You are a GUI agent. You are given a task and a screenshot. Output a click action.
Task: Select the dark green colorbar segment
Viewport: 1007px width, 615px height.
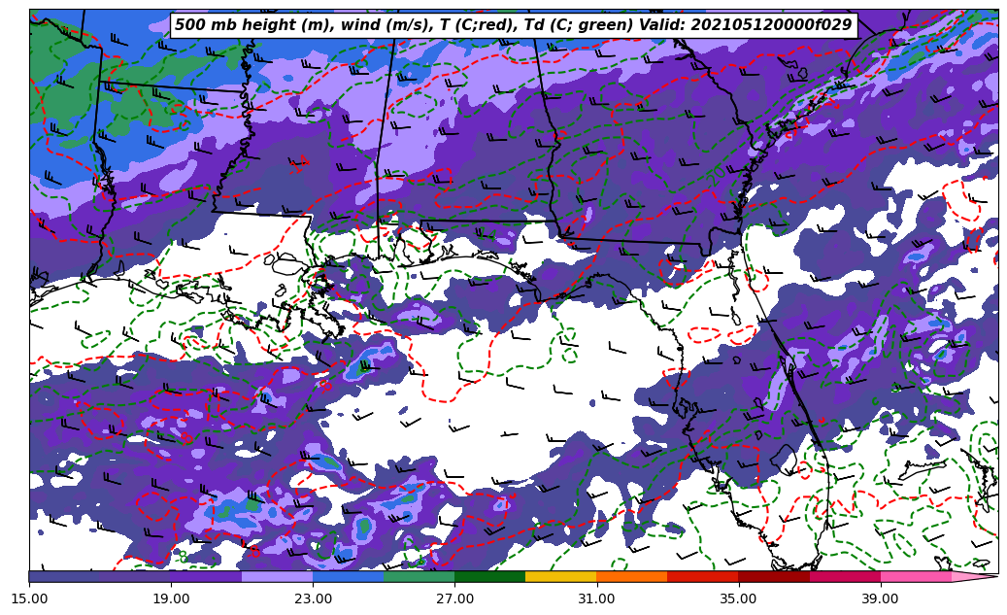(x=490, y=576)
